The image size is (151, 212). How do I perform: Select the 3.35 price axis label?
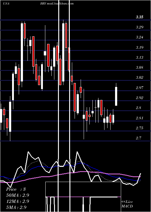point(140,17)
